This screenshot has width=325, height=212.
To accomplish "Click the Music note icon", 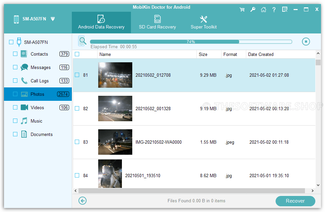I will (x=24, y=121).
